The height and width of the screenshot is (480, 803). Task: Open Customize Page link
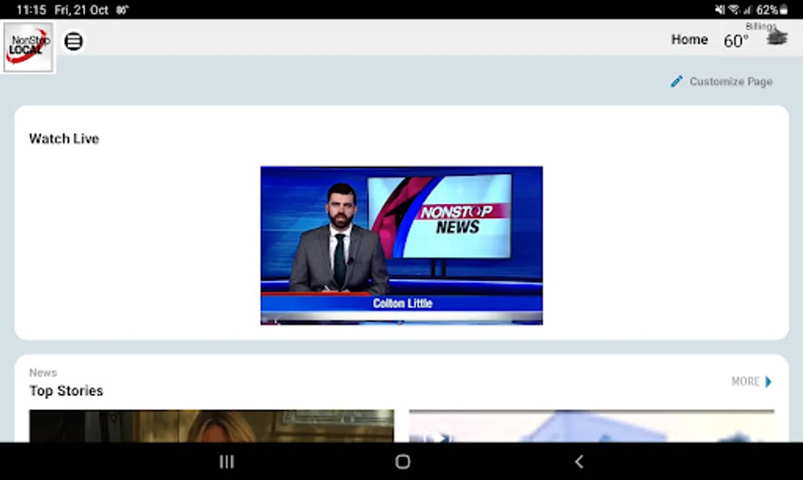(730, 82)
